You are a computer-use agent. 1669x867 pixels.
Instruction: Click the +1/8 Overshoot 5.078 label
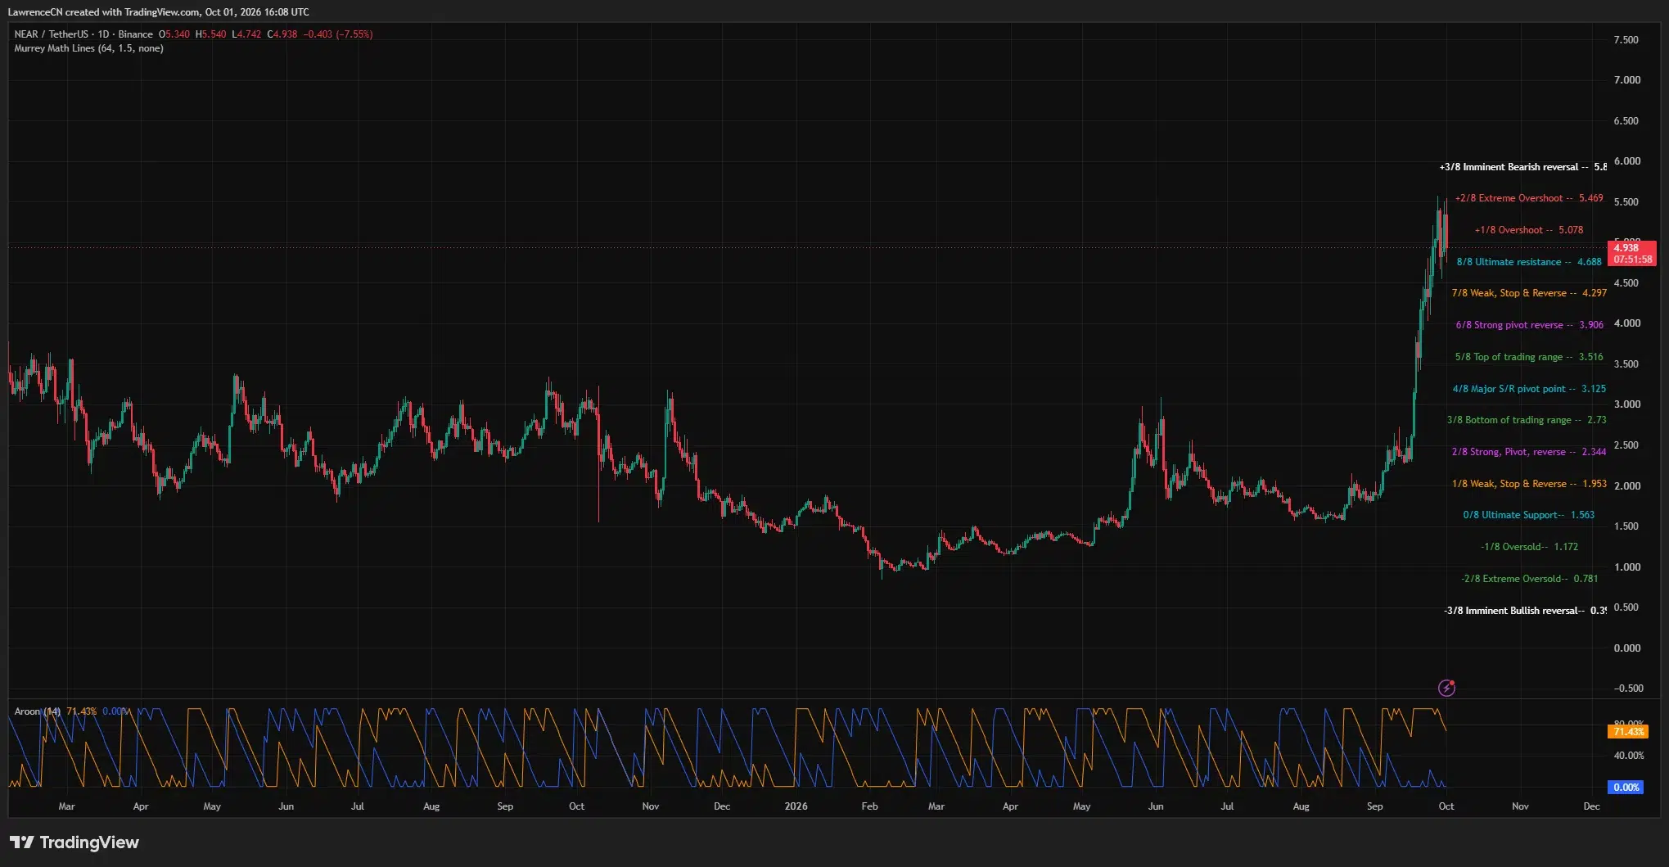coord(1528,230)
